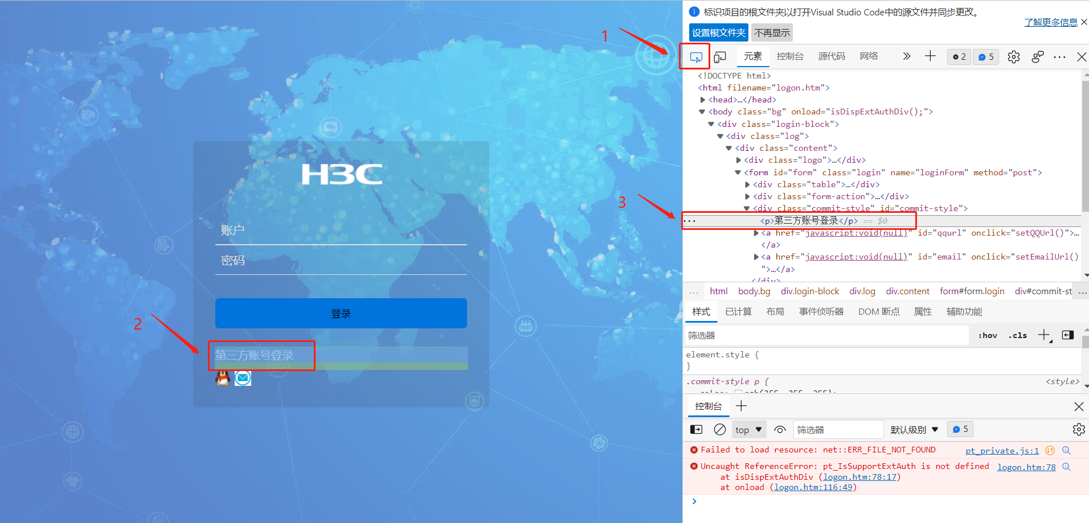Dismiss the root folder infobar

click(1084, 22)
